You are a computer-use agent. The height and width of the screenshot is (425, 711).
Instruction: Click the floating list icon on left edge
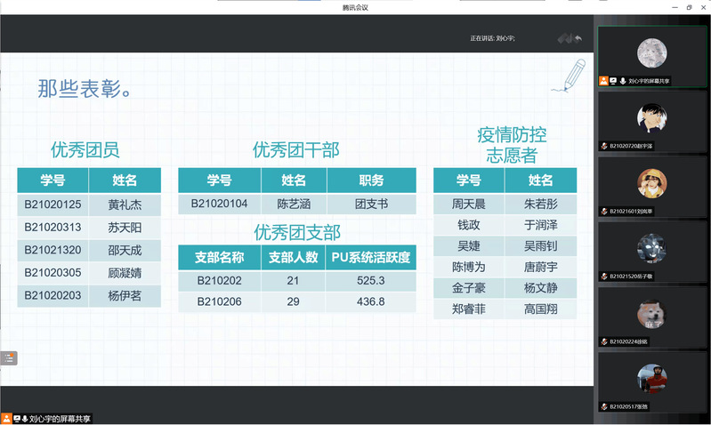tap(9, 358)
